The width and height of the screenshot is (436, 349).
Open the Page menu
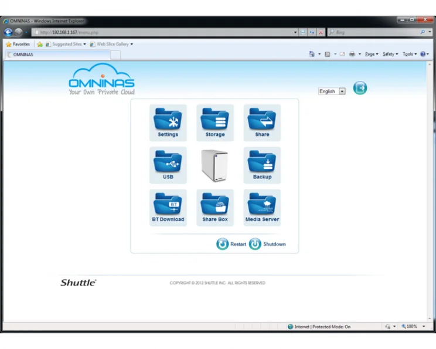[x=372, y=54]
